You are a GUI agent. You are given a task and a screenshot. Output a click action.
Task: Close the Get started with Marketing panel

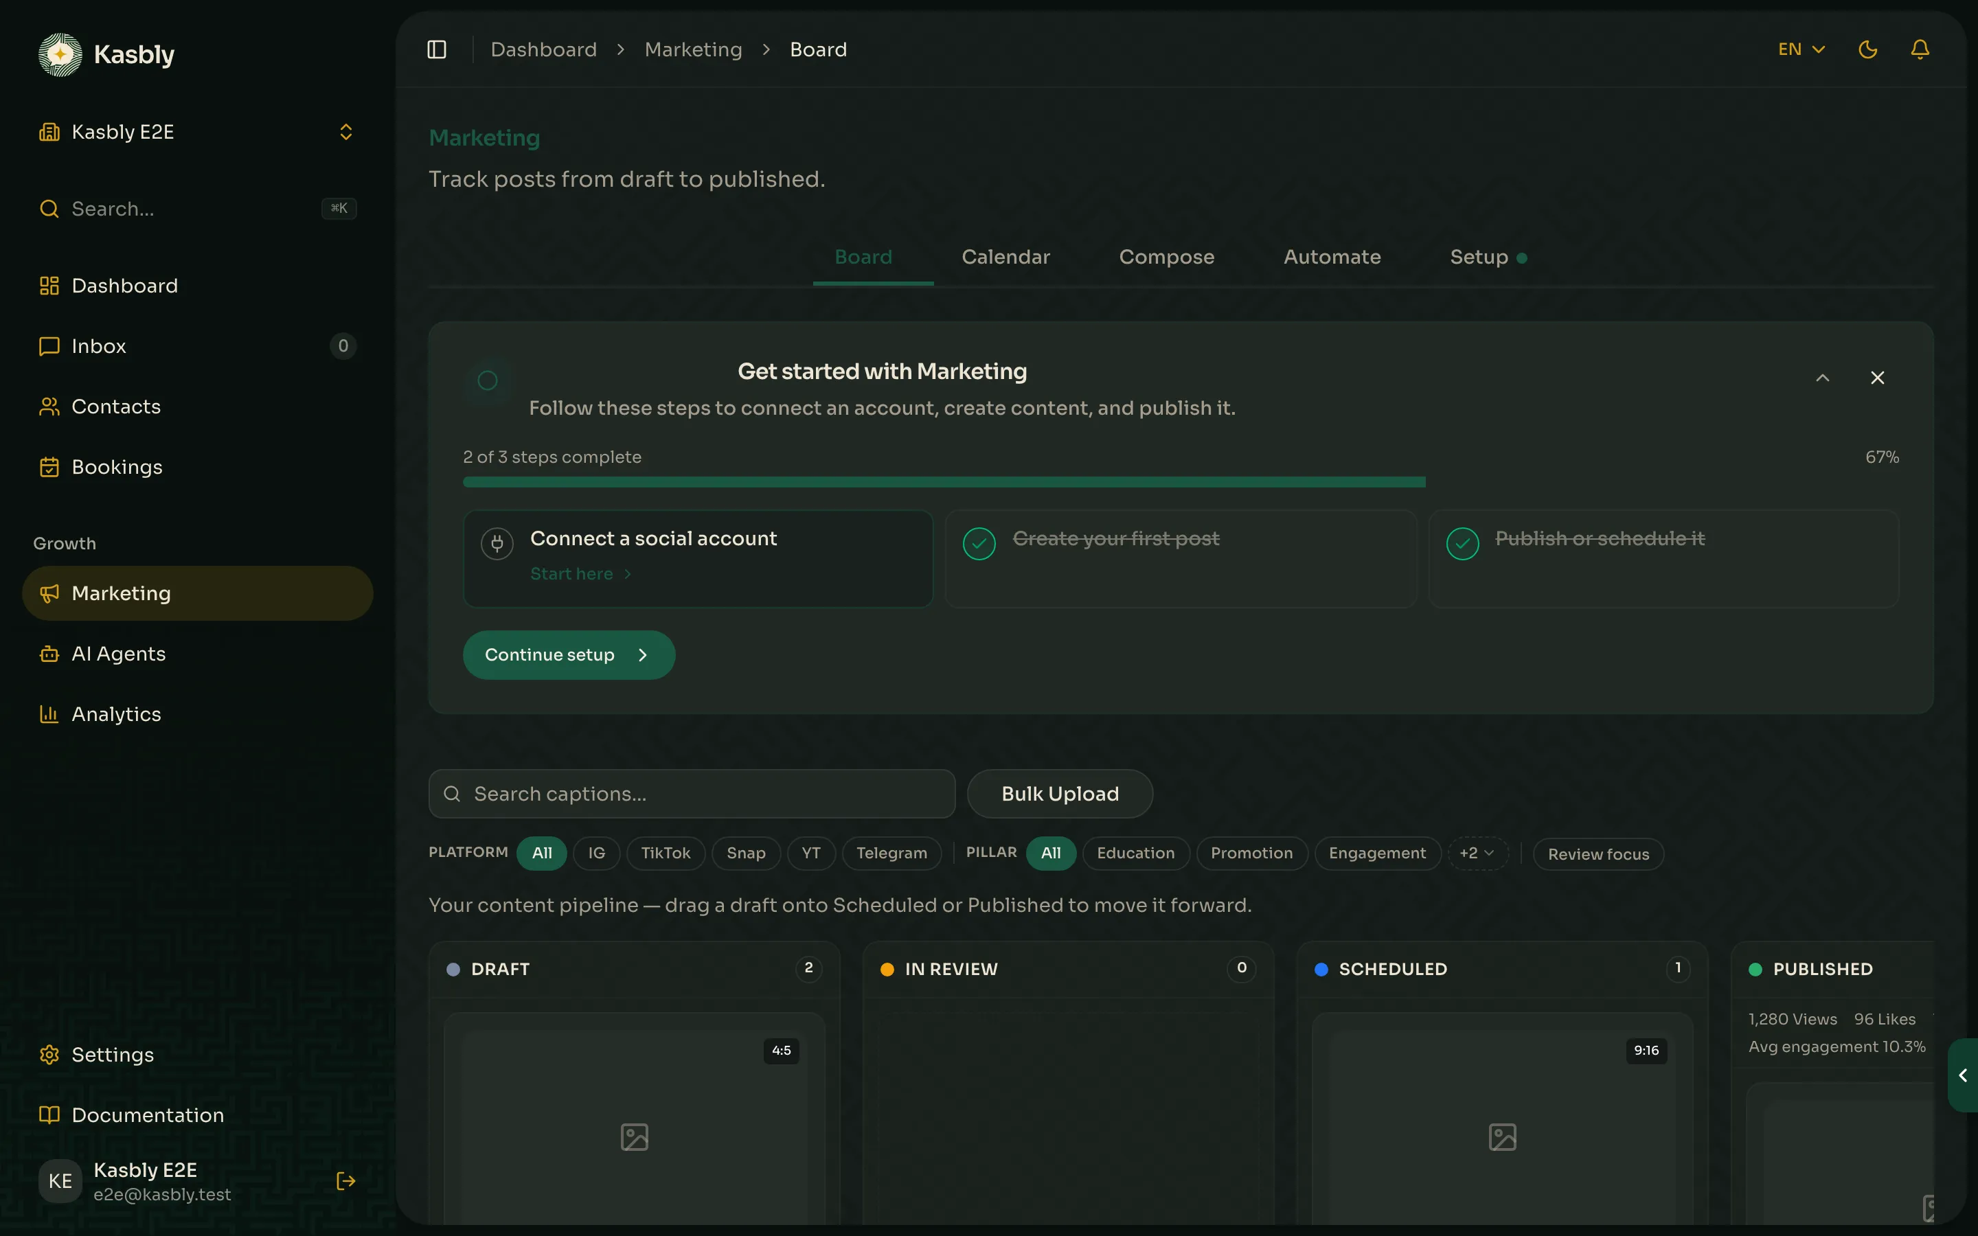pos(1878,378)
